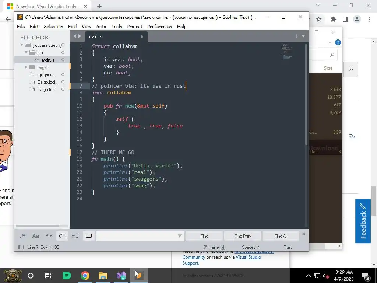
Task: Expand the target folder
Action: point(26,67)
